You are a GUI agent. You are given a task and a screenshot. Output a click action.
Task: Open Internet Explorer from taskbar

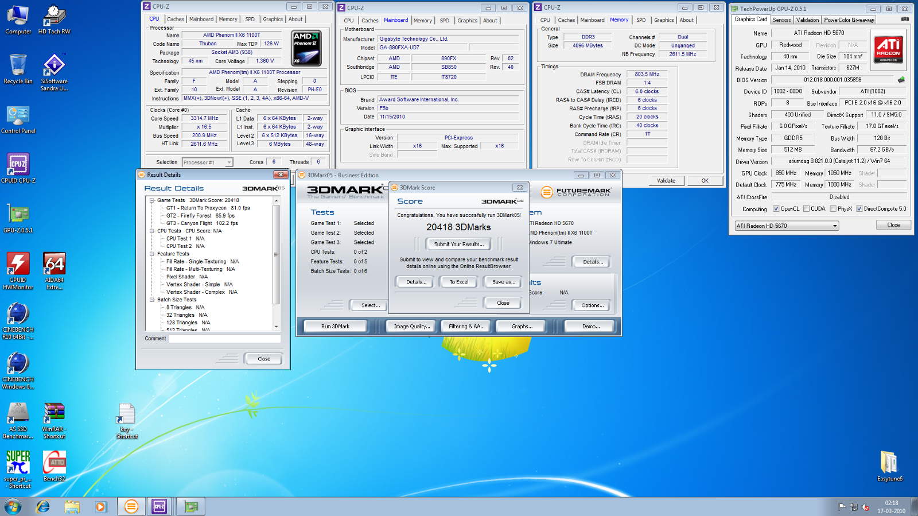coord(42,506)
